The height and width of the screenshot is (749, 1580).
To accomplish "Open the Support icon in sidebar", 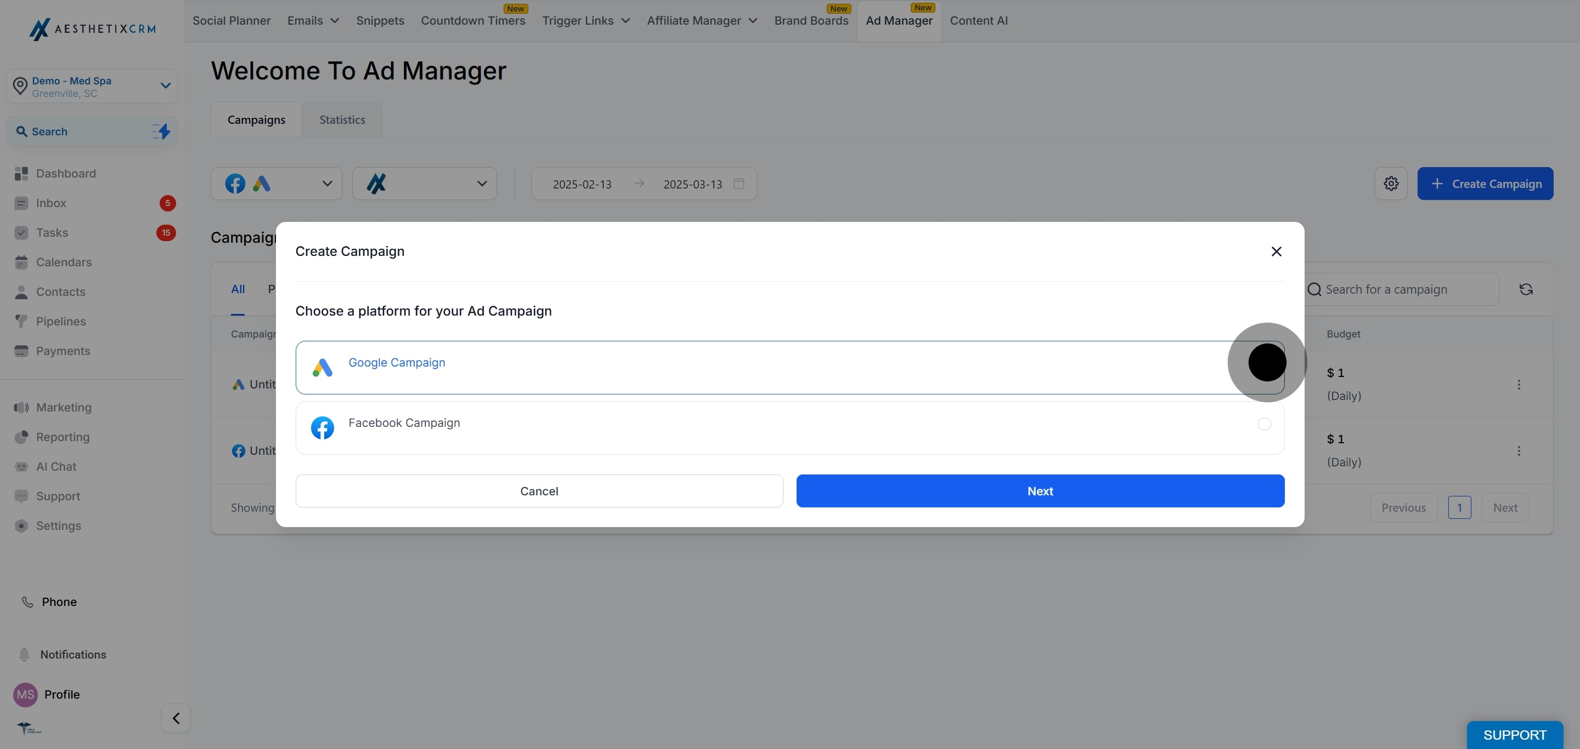I will click(21, 496).
